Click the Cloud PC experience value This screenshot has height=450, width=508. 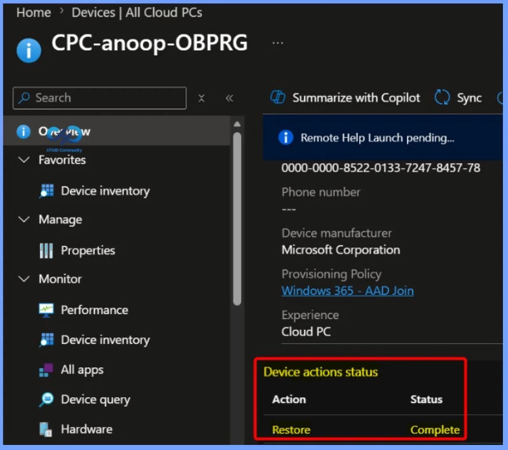[x=306, y=332]
